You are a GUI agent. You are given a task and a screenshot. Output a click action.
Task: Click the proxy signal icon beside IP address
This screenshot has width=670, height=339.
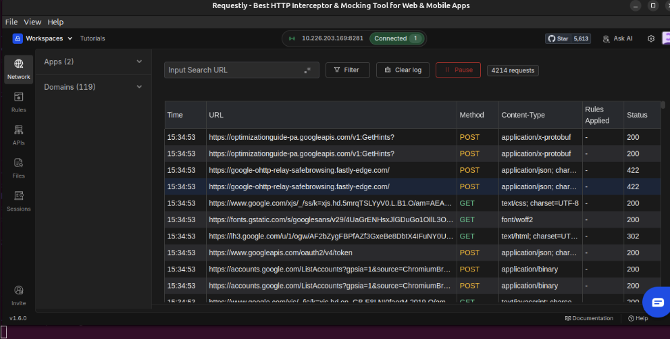pos(292,38)
